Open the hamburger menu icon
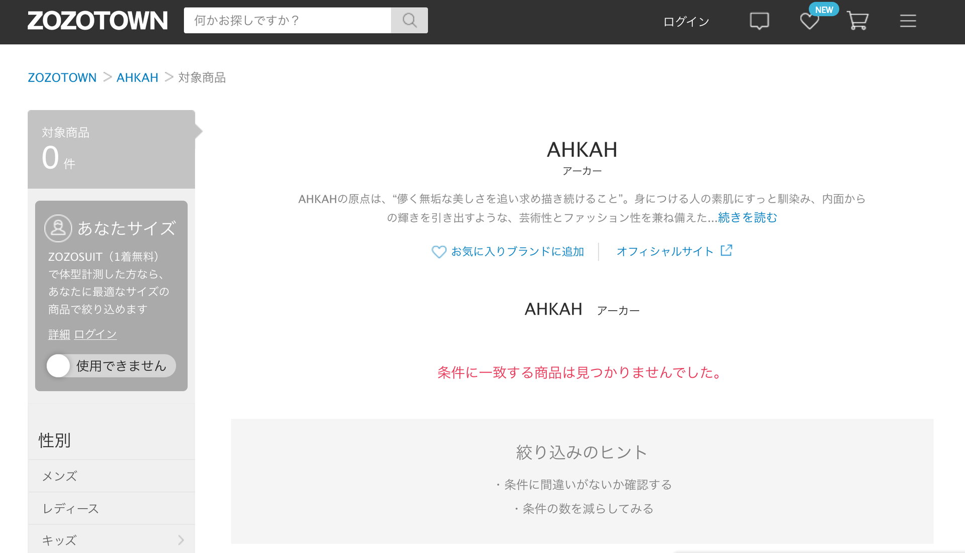 (x=908, y=21)
